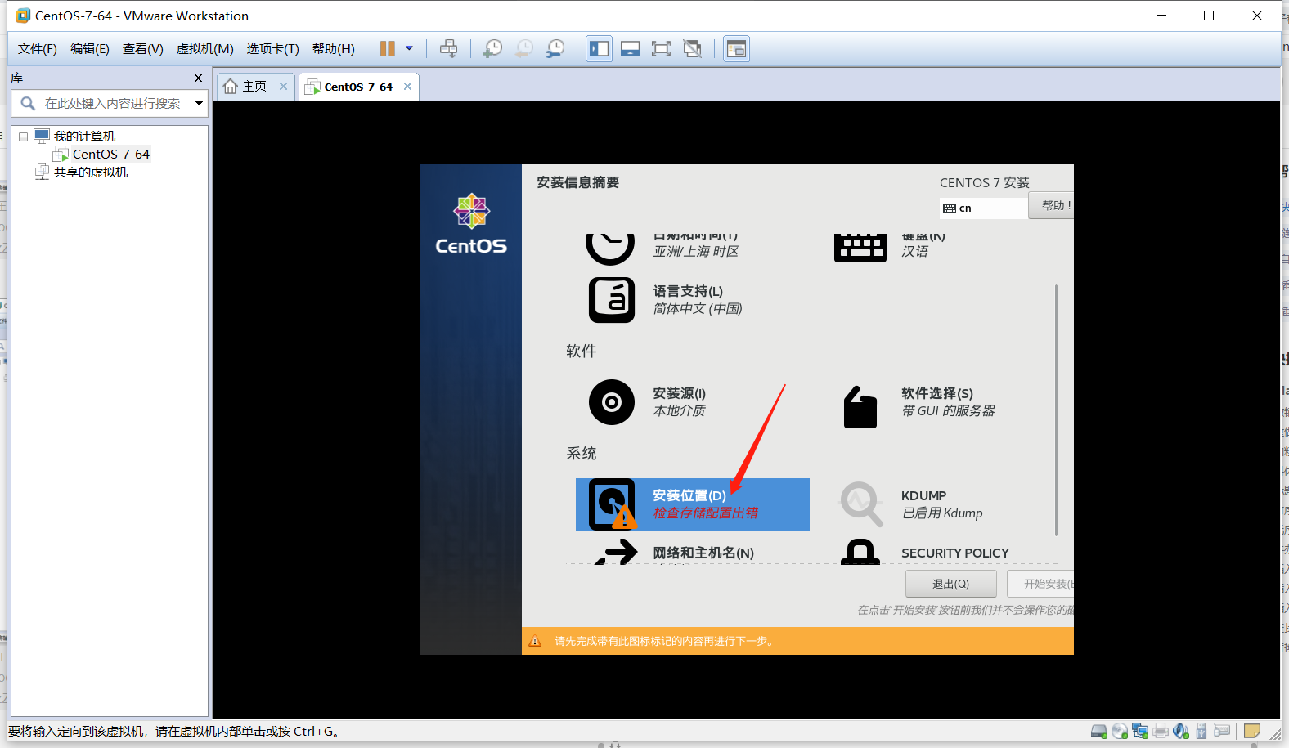Open 日期和时间 clock settings
Image resolution: width=1289 pixels, height=748 pixels.
pyautogui.click(x=610, y=248)
